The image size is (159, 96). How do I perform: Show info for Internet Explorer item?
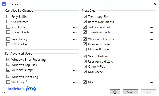(112, 43)
